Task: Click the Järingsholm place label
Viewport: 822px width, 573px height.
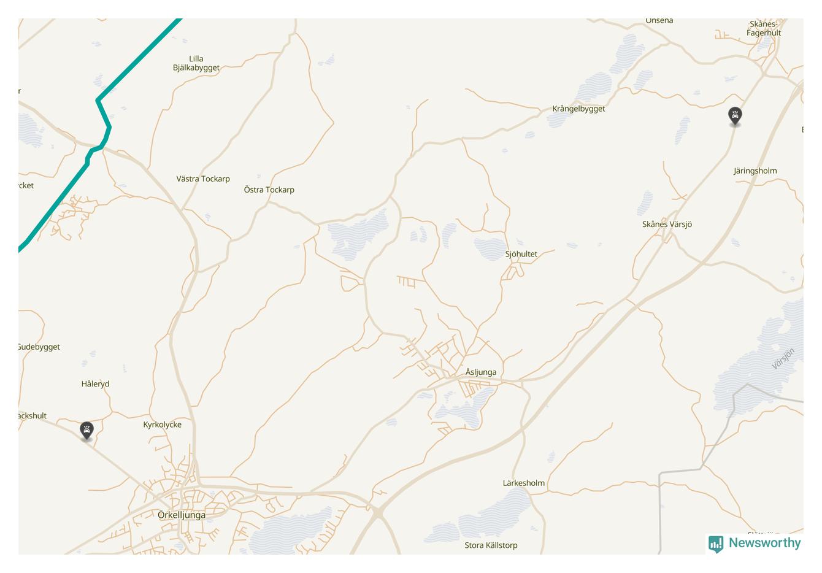Action: (755, 171)
